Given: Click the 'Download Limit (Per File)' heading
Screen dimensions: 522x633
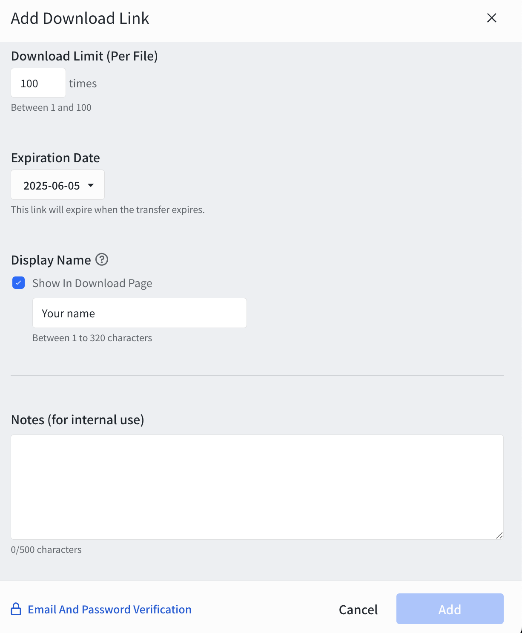Looking at the screenshot, I should [84, 56].
